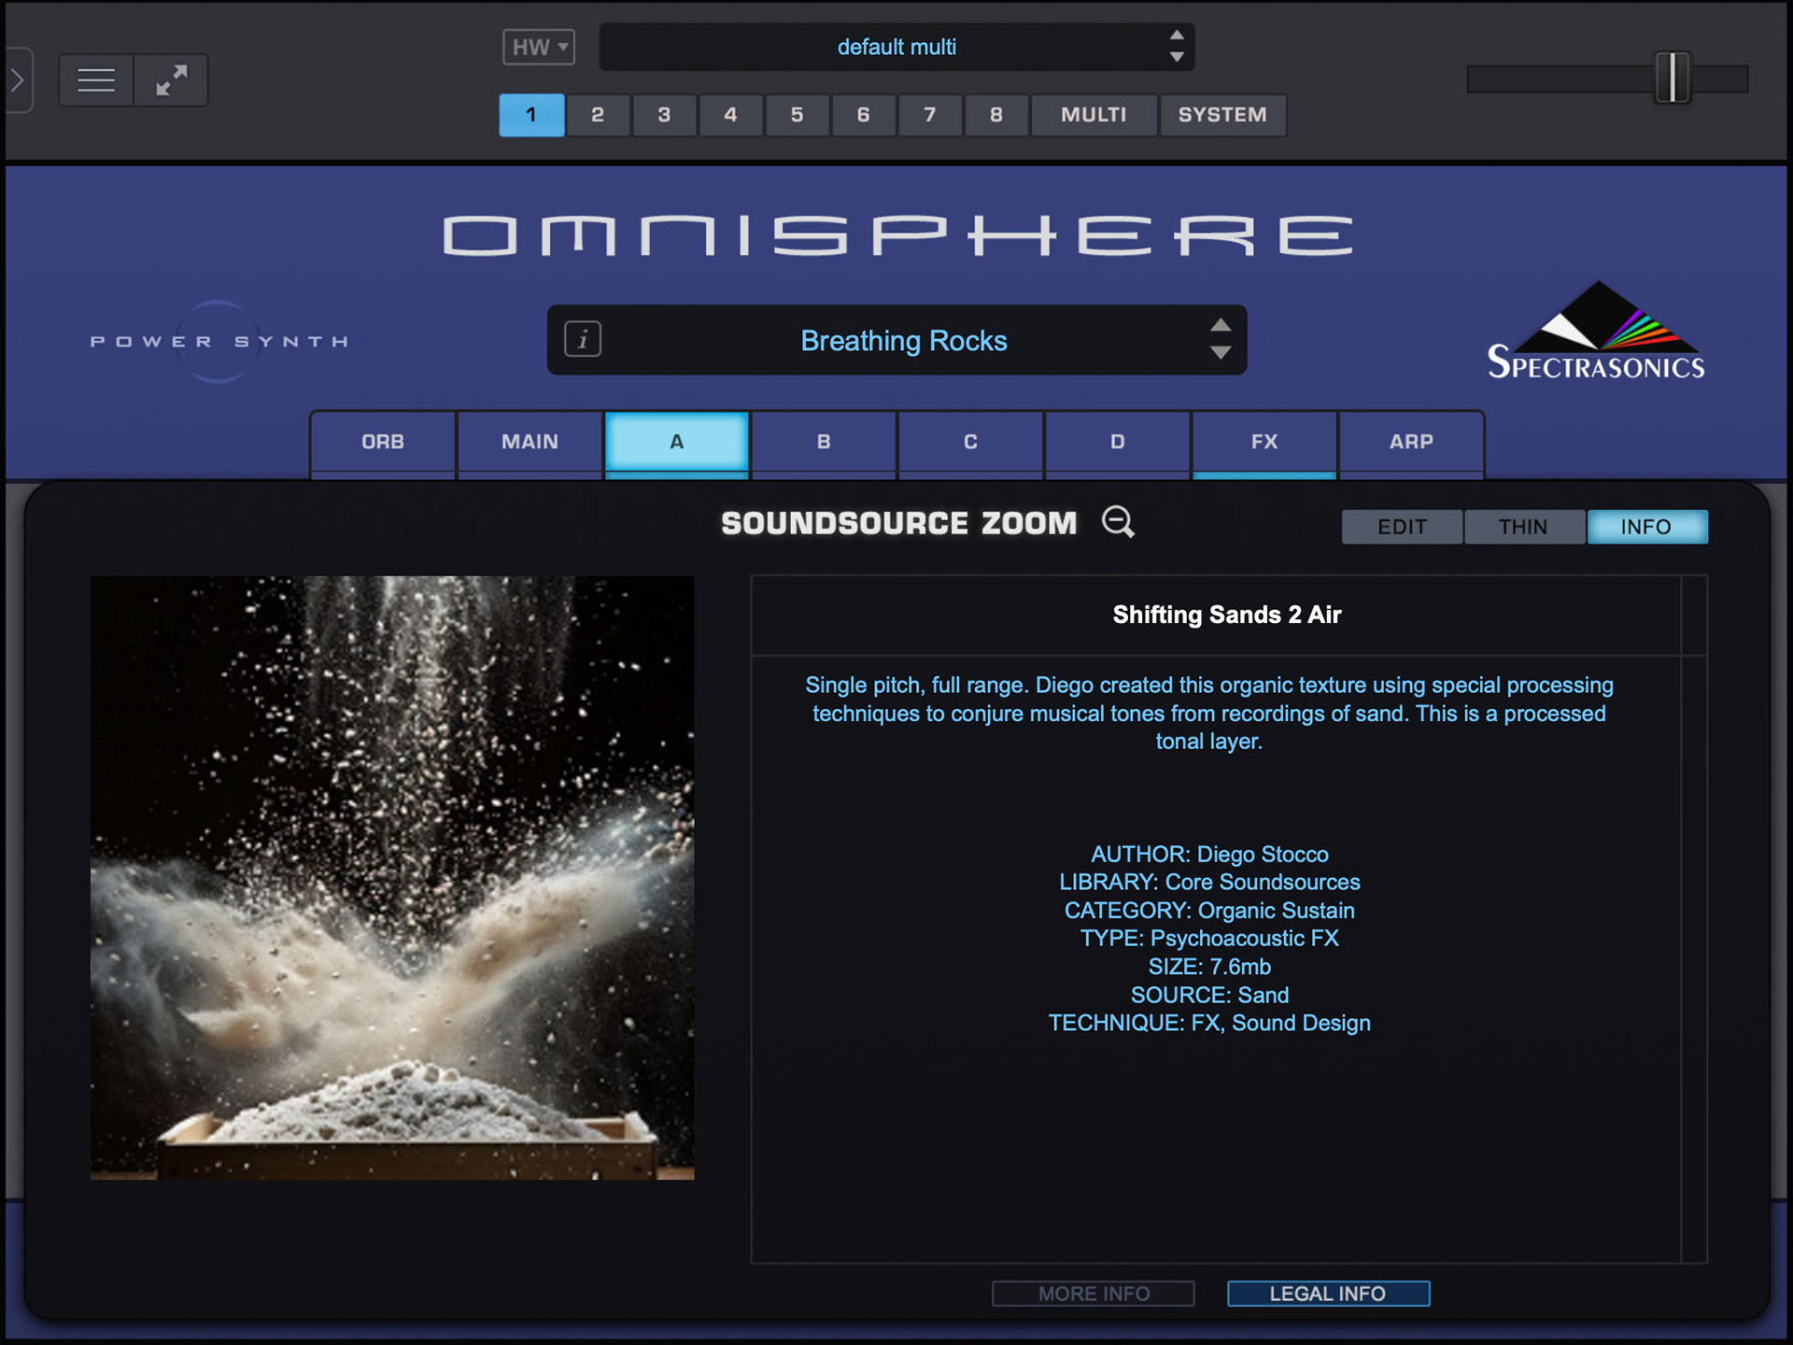Click the Soundsource Zoom magnifier icon
The width and height of the screenshot is (1793, 1345).
(1118, 522)
